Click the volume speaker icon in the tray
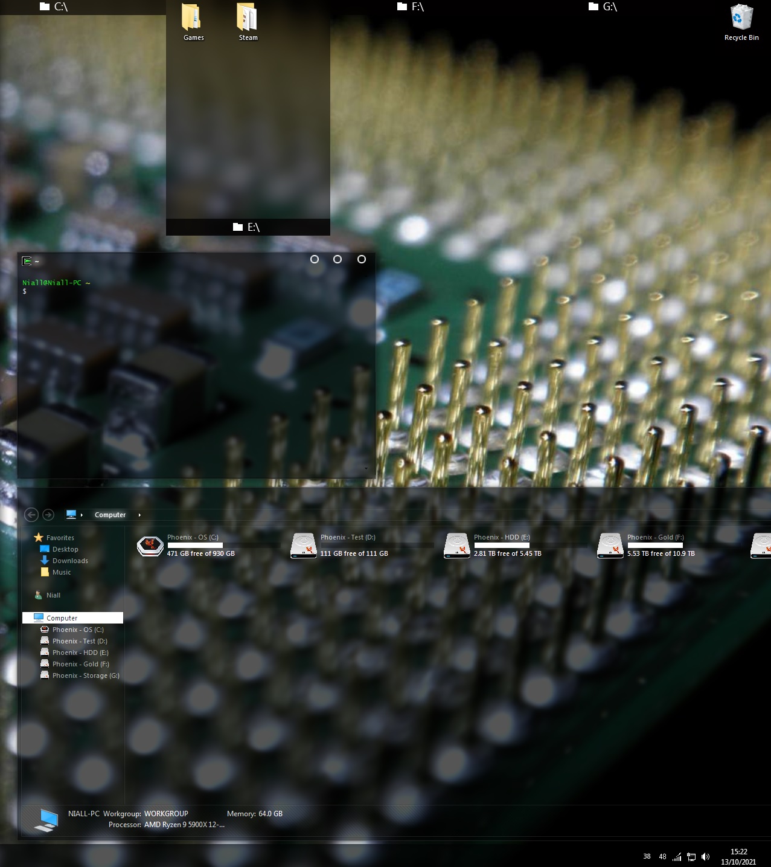The width and height of the screenshot is (771, 867). pyautogui.click(x=706, y=856)
